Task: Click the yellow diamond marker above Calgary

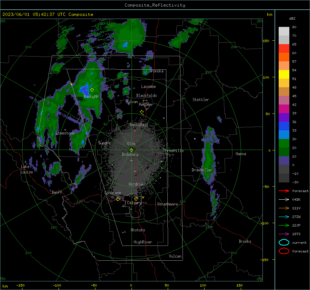Action: pyautogui.click(x=136, y=199)
